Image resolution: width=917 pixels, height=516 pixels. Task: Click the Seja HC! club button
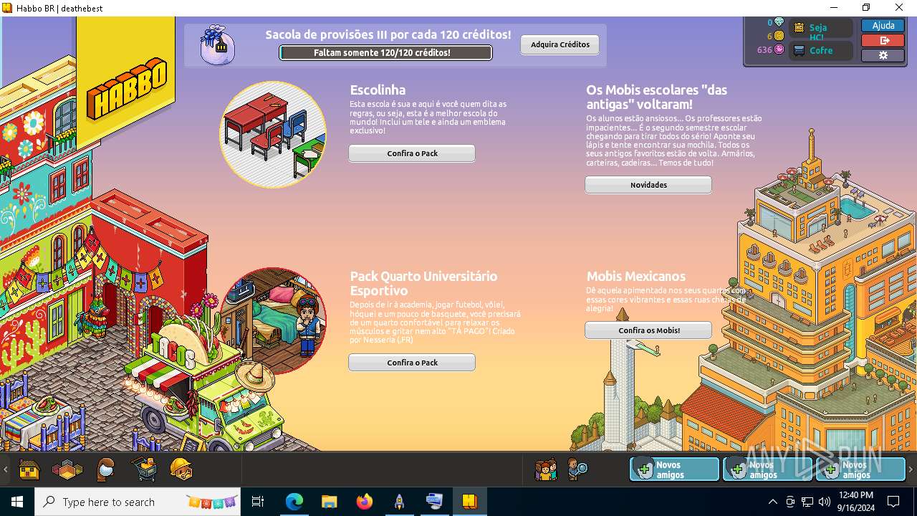(x=821, y=28)
